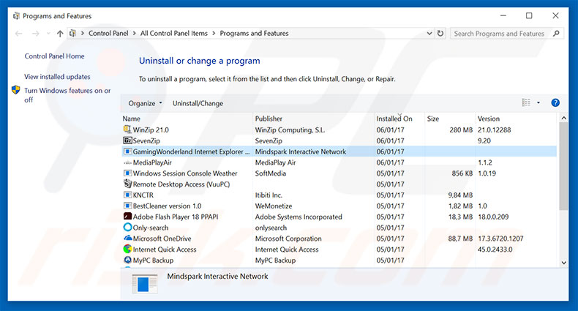Click the MediaPlayAir program icon
The width and height of the screenshot is (578, 311).
[127, 162]
